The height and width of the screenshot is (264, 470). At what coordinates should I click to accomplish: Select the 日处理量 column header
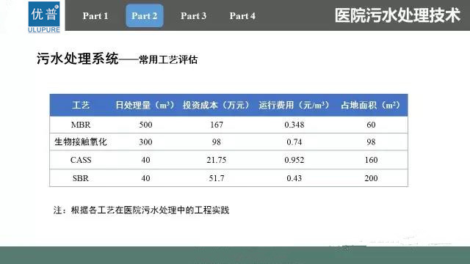coord(145,105)
